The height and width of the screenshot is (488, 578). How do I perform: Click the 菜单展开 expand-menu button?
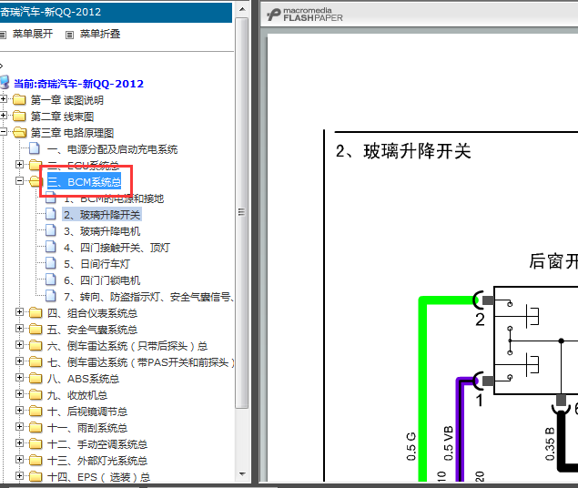[33, 34]
